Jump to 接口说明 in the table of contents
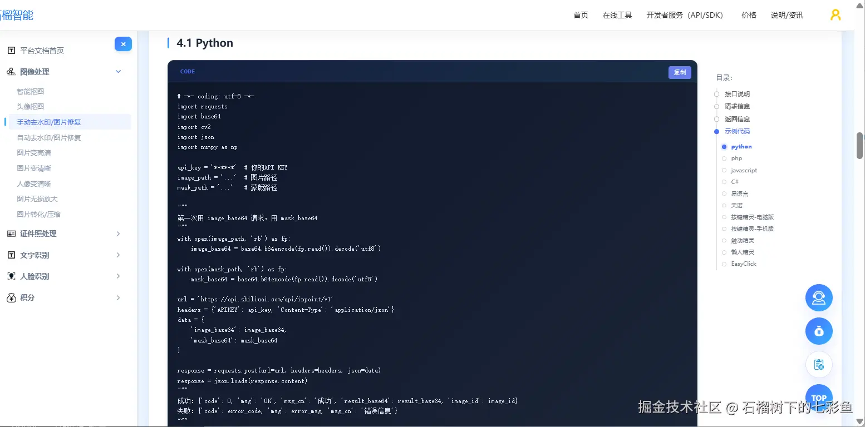 tap(737, 94)
